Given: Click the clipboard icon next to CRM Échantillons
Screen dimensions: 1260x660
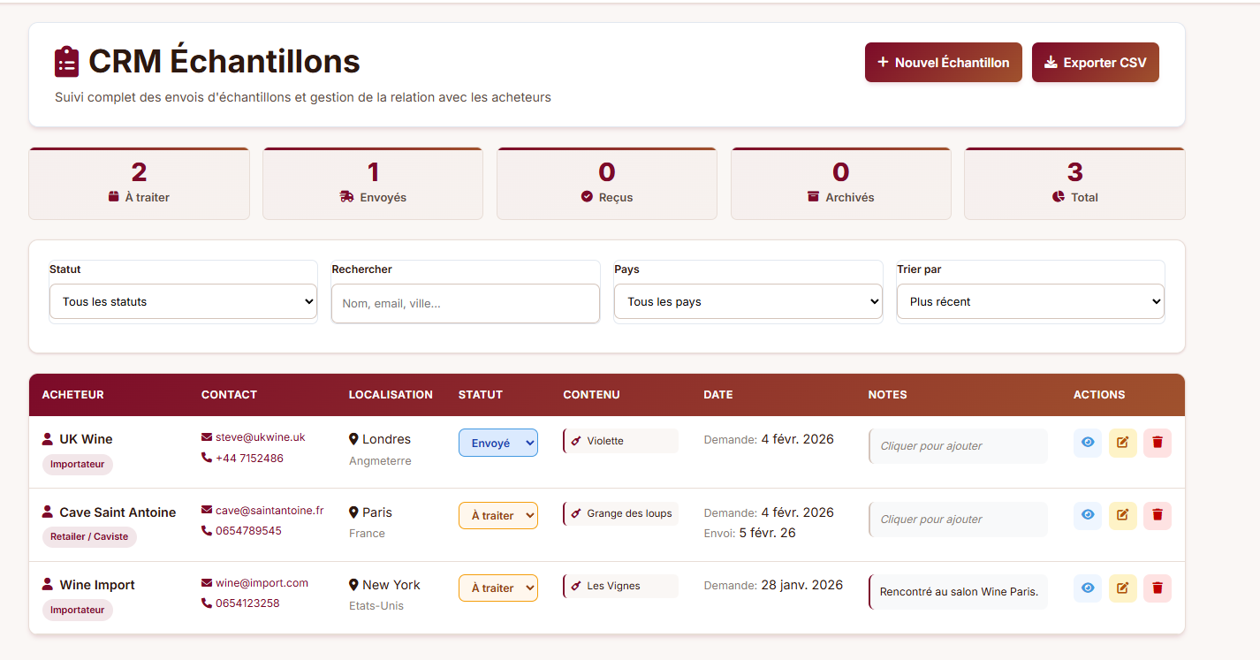Looking at the screenshot, I should point(65,60).
